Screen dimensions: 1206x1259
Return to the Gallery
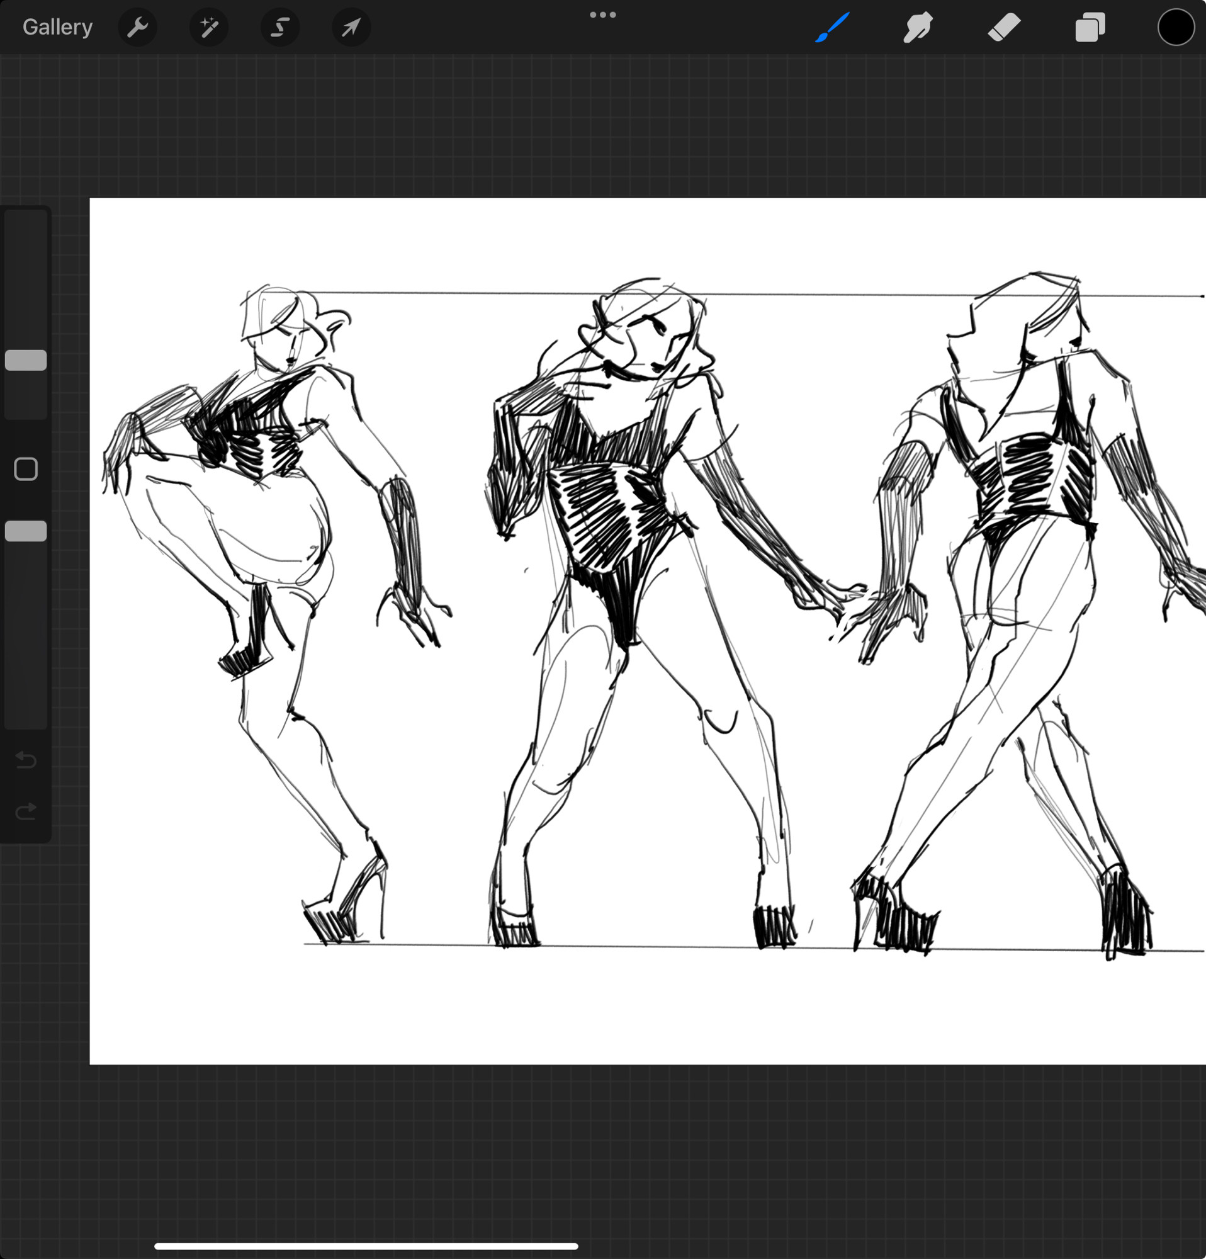point(58,27)
